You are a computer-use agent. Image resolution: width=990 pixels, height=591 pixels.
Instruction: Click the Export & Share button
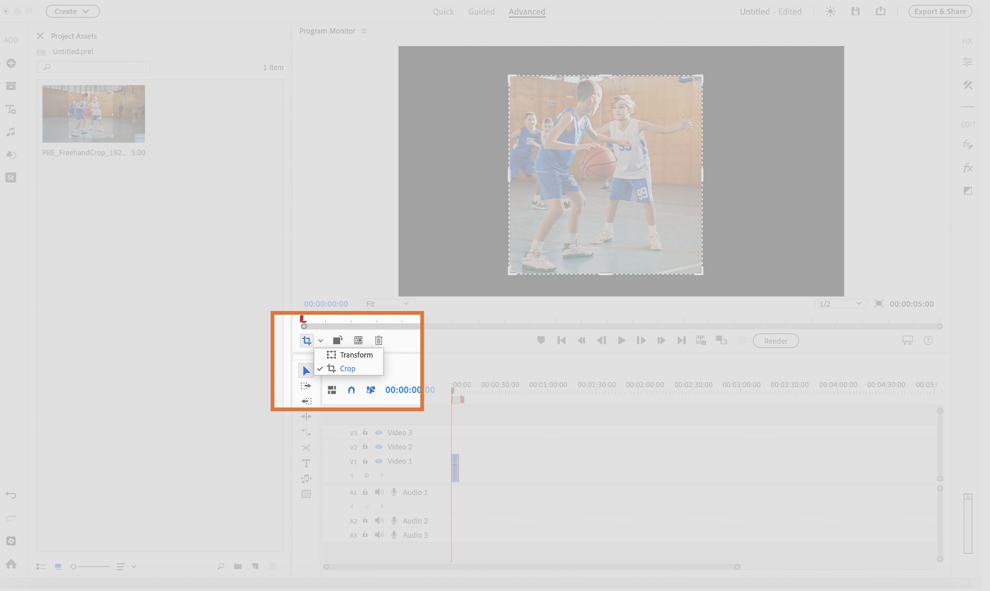[x=940, y=11]
